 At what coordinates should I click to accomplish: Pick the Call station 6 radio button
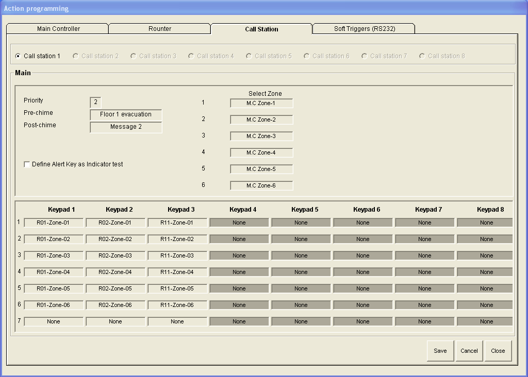coord(326,56)
